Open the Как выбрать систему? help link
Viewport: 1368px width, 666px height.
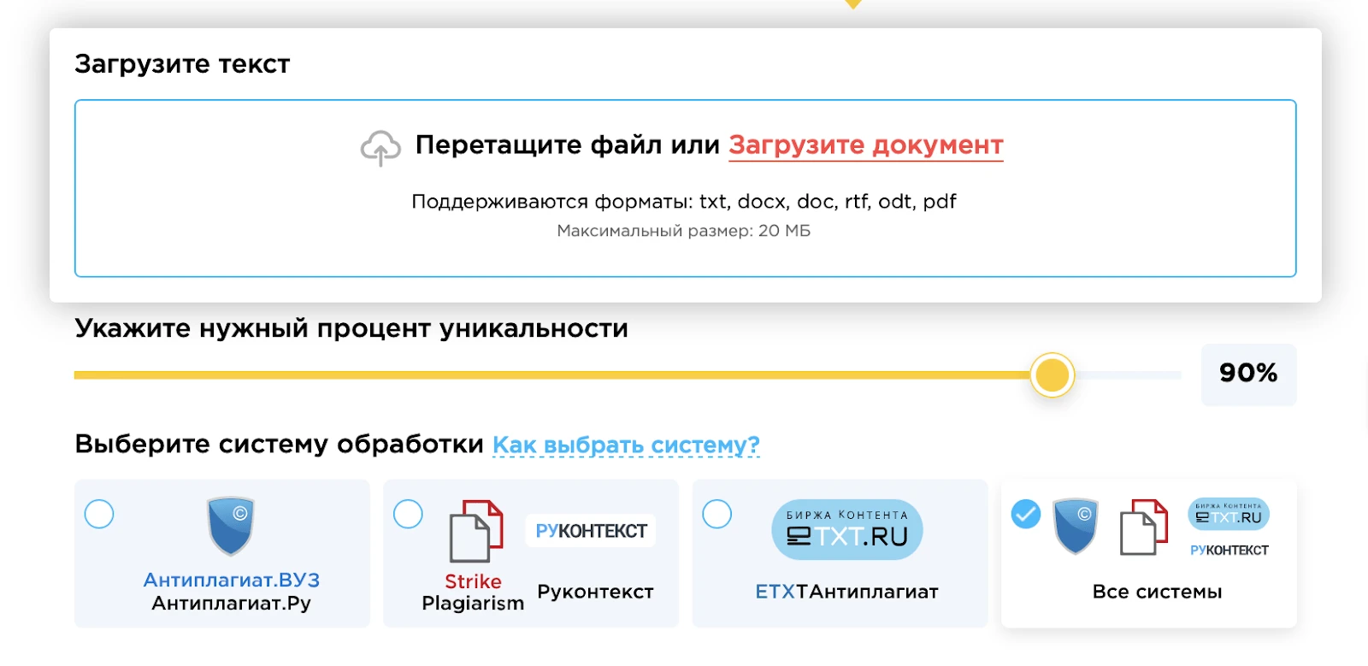626,445
